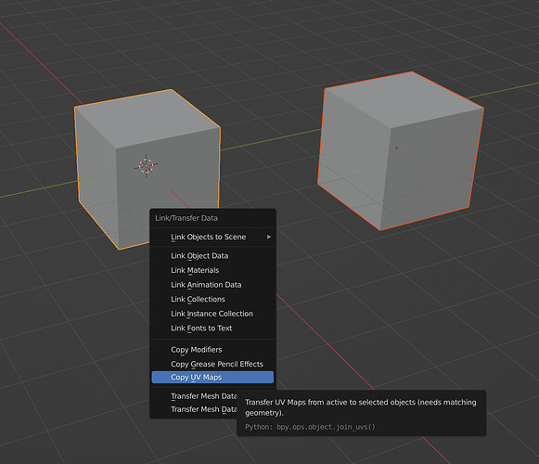Click Link Fonts to Text
The height and width of the screenshot is (464, 539).
click(212, 329)
